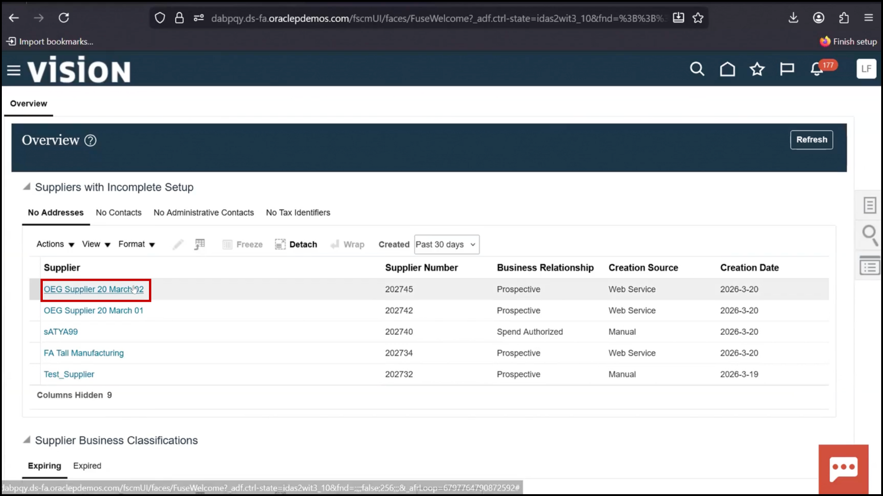883x496 pixels.
Task: Click the Query By Example table icon
Action: [200, 244]
